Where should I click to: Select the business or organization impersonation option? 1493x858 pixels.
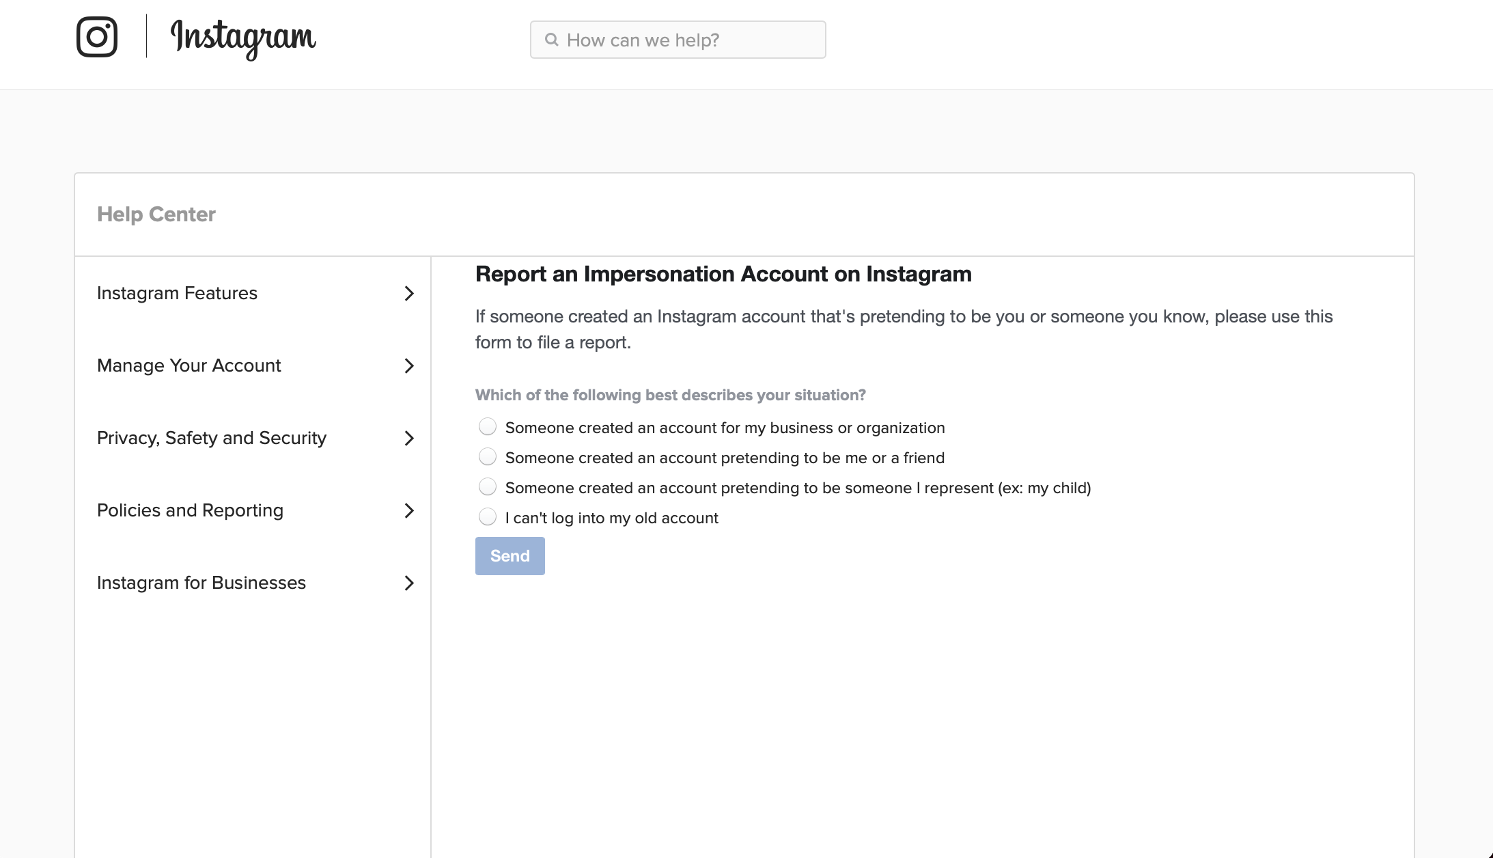(x=488, y=426)
